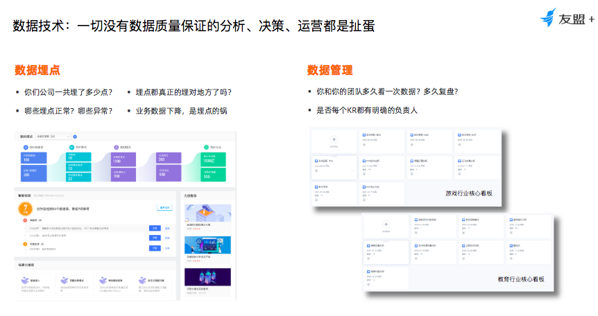Click the bullet 你们公司一共埋了多少点?
Viewport: 598px width, 316px height.
(x=68, y=92)
